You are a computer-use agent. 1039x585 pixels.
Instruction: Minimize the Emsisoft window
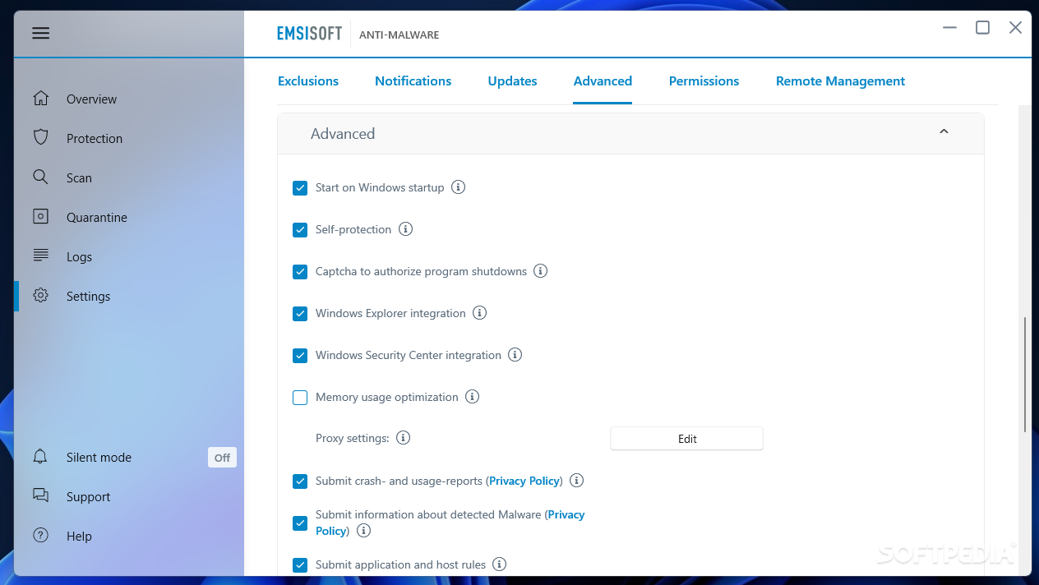[949, 28]
